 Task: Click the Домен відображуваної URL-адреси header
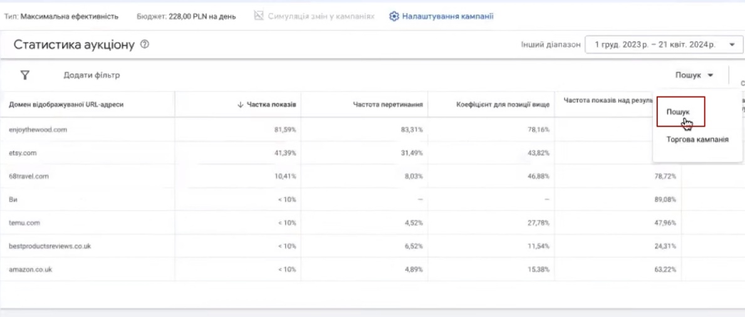(x=66, y=105)
